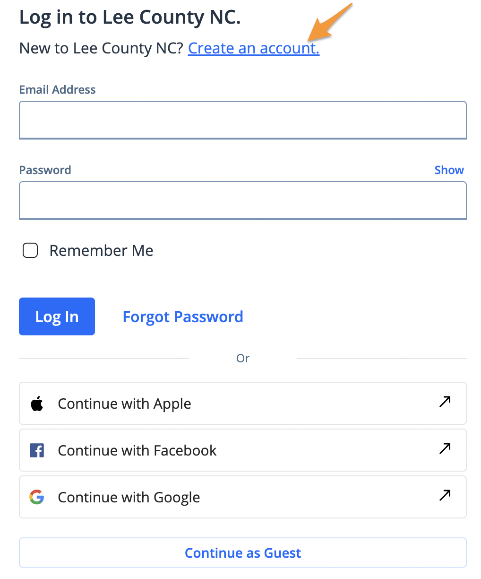Click the arrow icon in the Facebook row
Screen dimensions: 481x579
pos(445,448)
